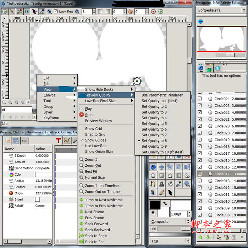Select the Mirror tool in toolbox

[x=187, y=167]
